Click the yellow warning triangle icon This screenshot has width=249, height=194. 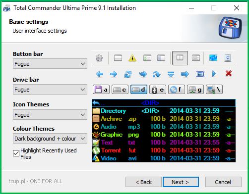click(x=132, y=58)
